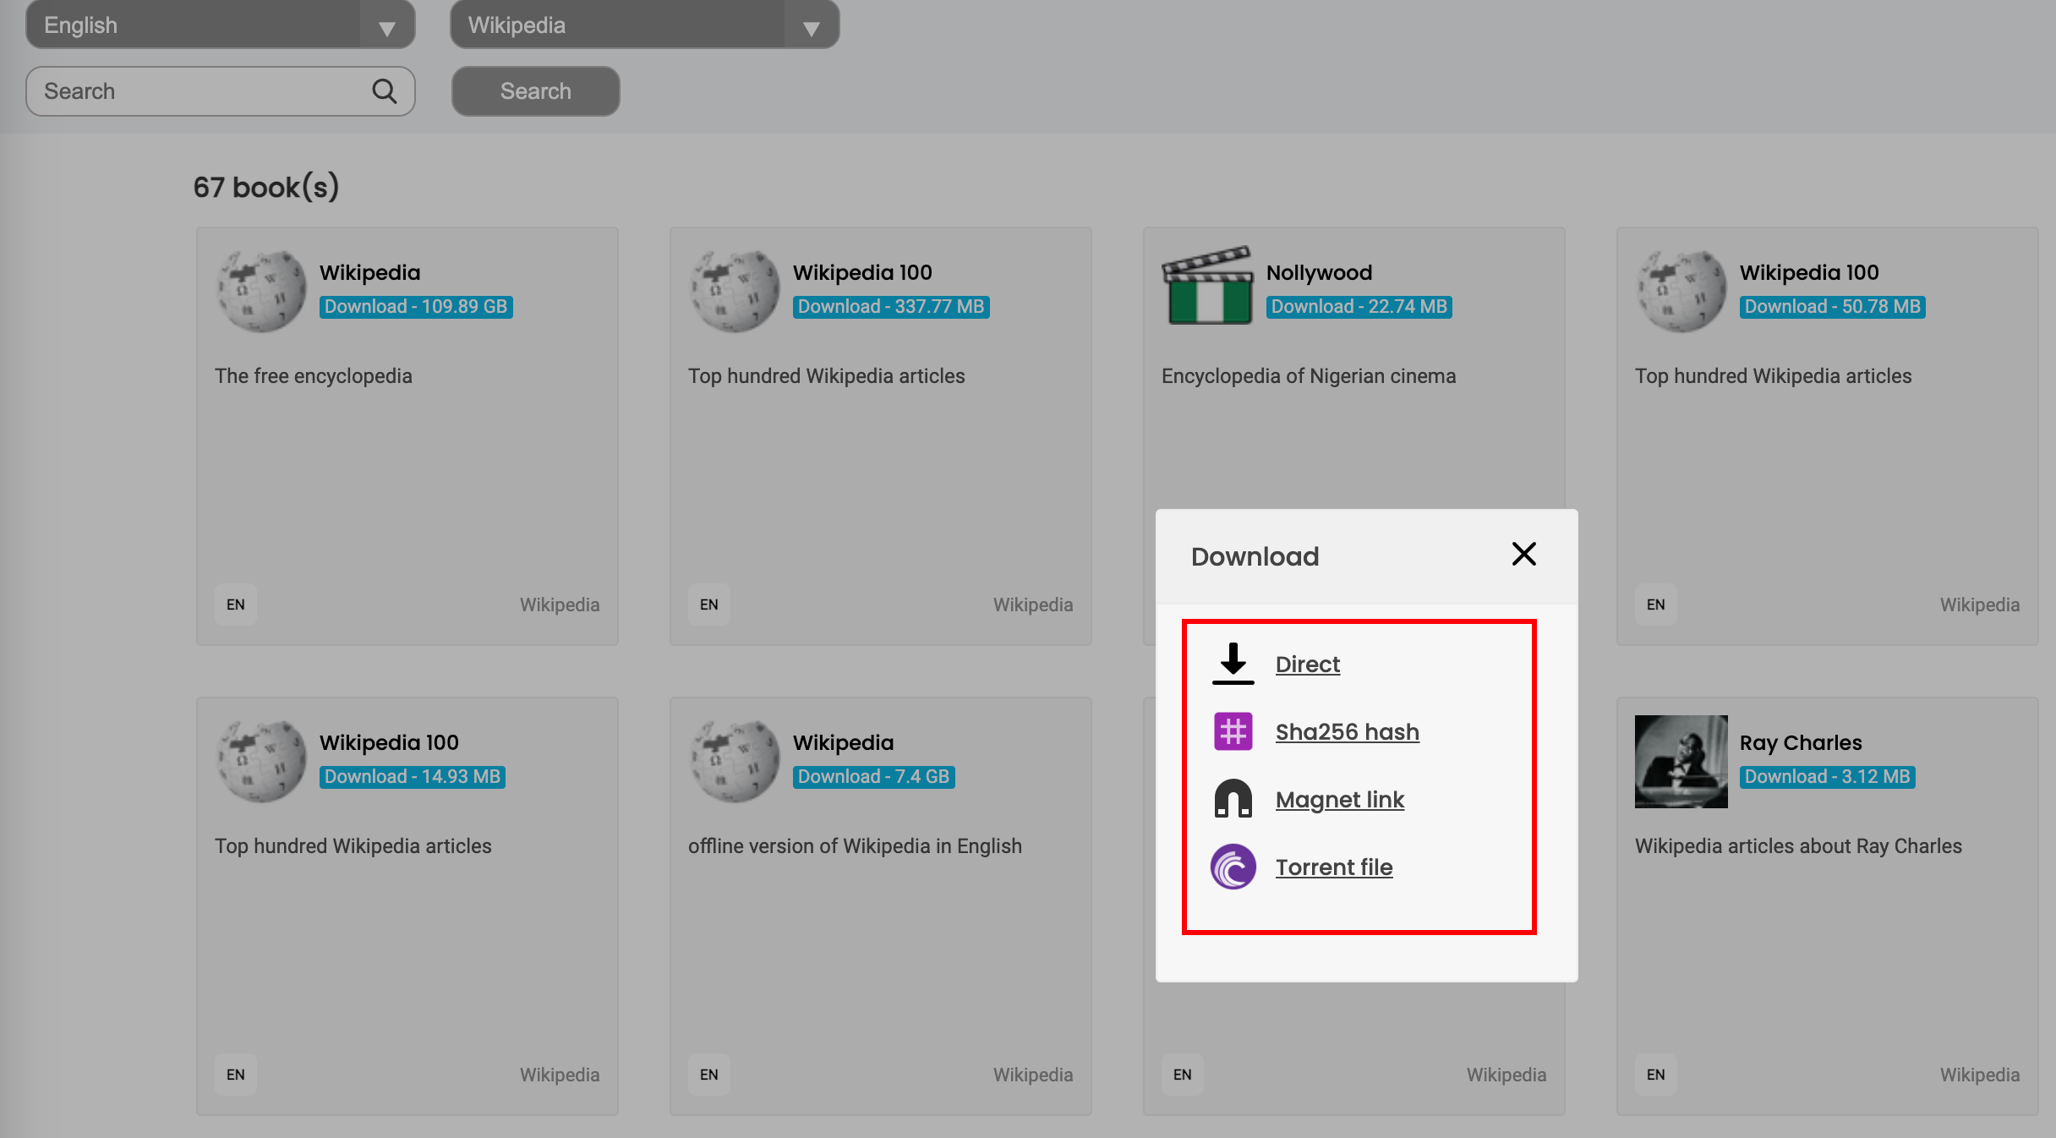The width and height of the screenshot is (2056, 1138).
Task: Expand the Wikipedia category dropdown
Action: [x=645, y=25]
